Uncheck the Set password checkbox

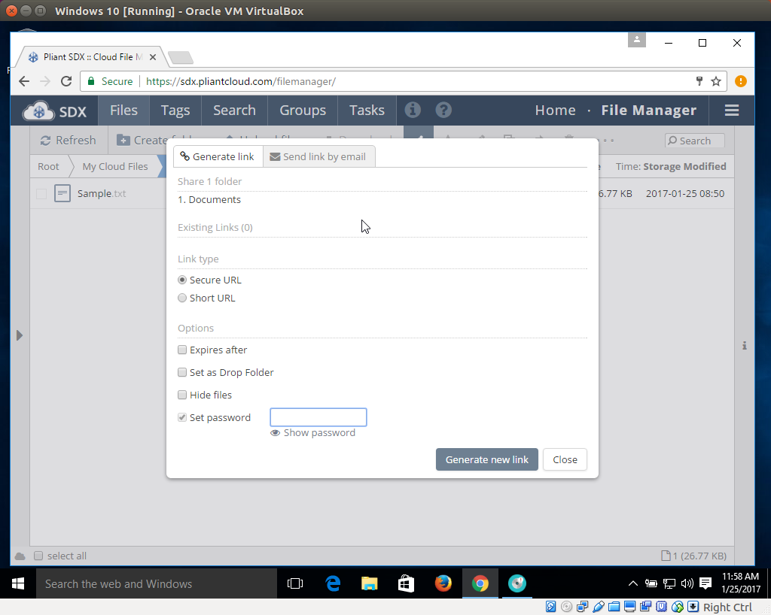pyautogui.click(x=182, y=418)
